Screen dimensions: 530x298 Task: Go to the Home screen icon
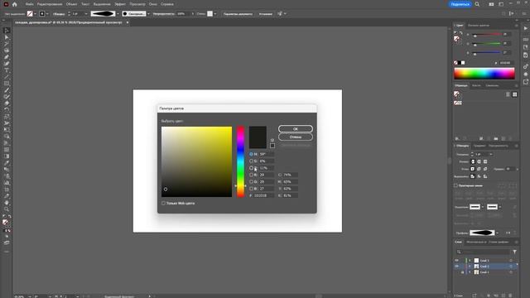(x=15, y=4)
